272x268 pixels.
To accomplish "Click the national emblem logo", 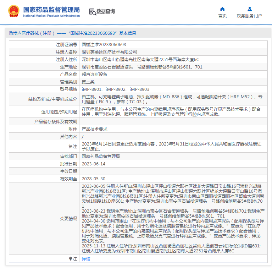I will pyautogui.click(x=14, y=11).
